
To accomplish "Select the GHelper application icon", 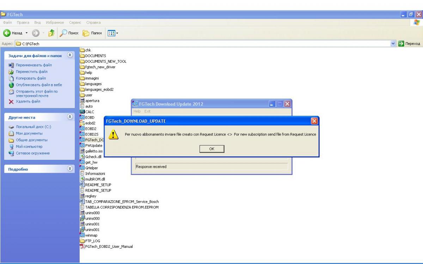I will click(x=83, y=168).
